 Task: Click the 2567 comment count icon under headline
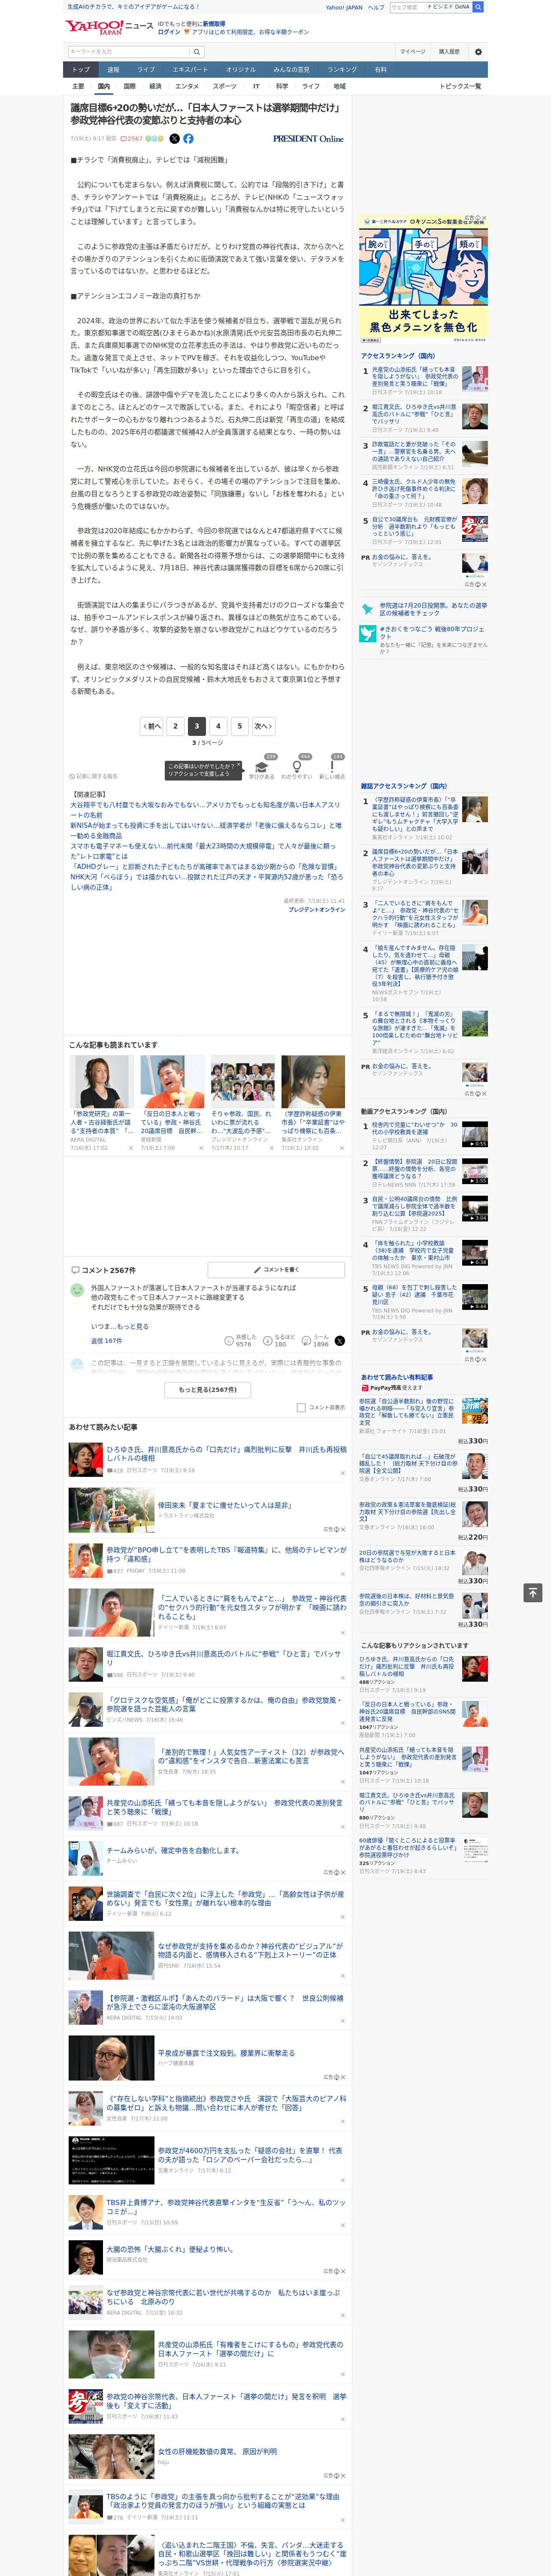[x=132, y=139]
